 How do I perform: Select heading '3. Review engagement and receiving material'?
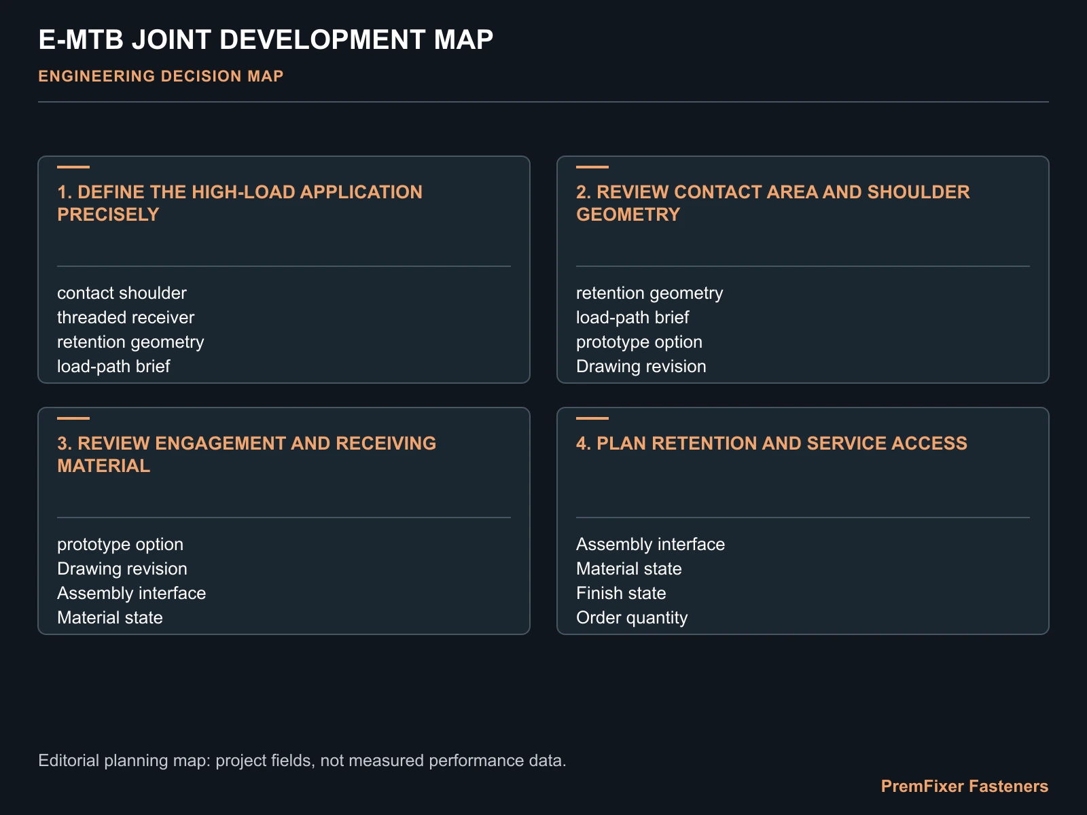click(x=247, y=454)
